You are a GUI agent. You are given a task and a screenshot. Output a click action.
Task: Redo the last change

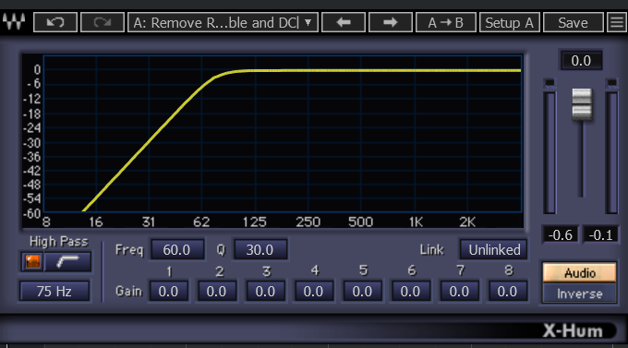pos(103,22)
